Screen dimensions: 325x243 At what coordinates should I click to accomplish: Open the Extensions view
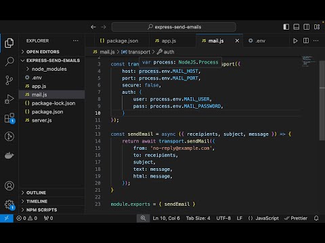point(9,118)
